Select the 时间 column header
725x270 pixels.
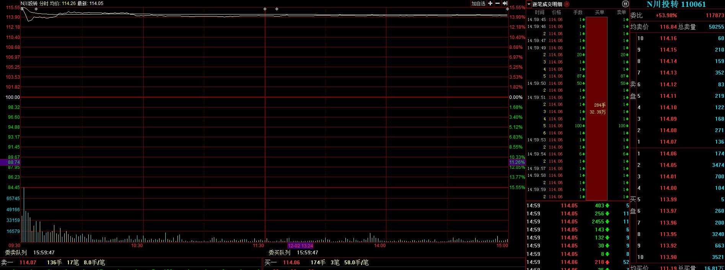[539, 13]
